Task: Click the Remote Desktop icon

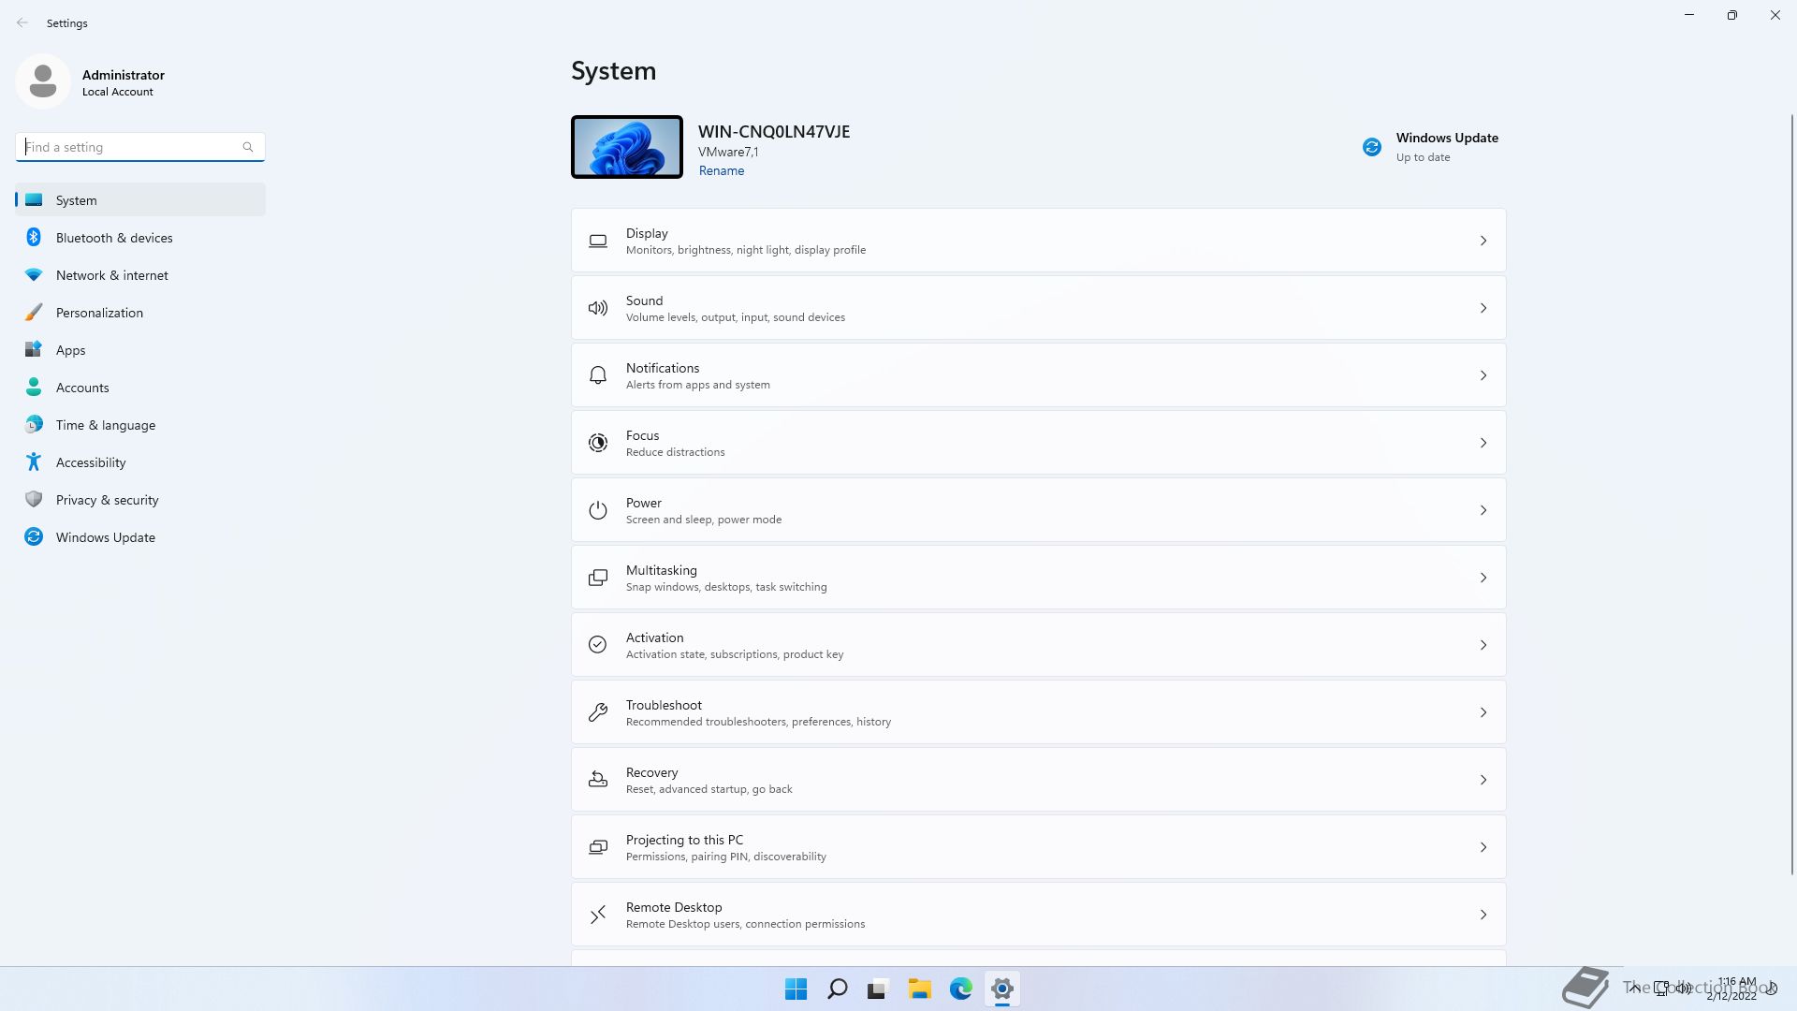Action: point(598,915)
